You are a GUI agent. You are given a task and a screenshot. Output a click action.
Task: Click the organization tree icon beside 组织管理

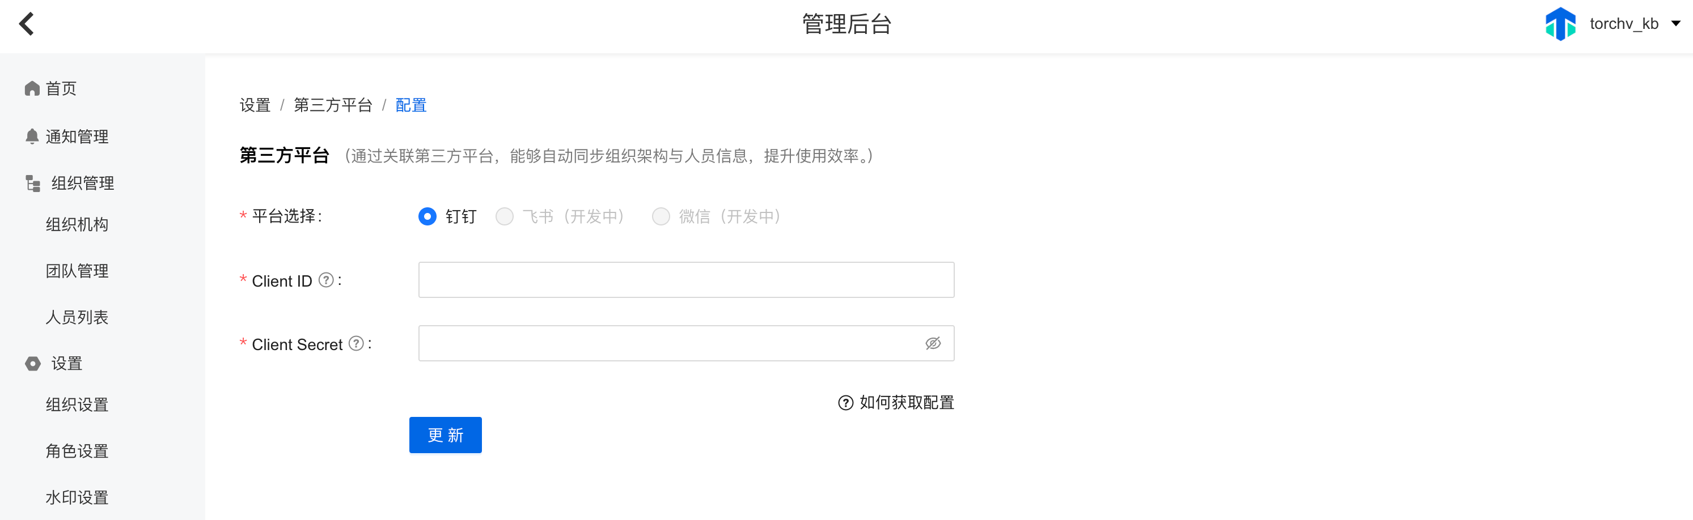pyautogui.click(x=33, y=183)
